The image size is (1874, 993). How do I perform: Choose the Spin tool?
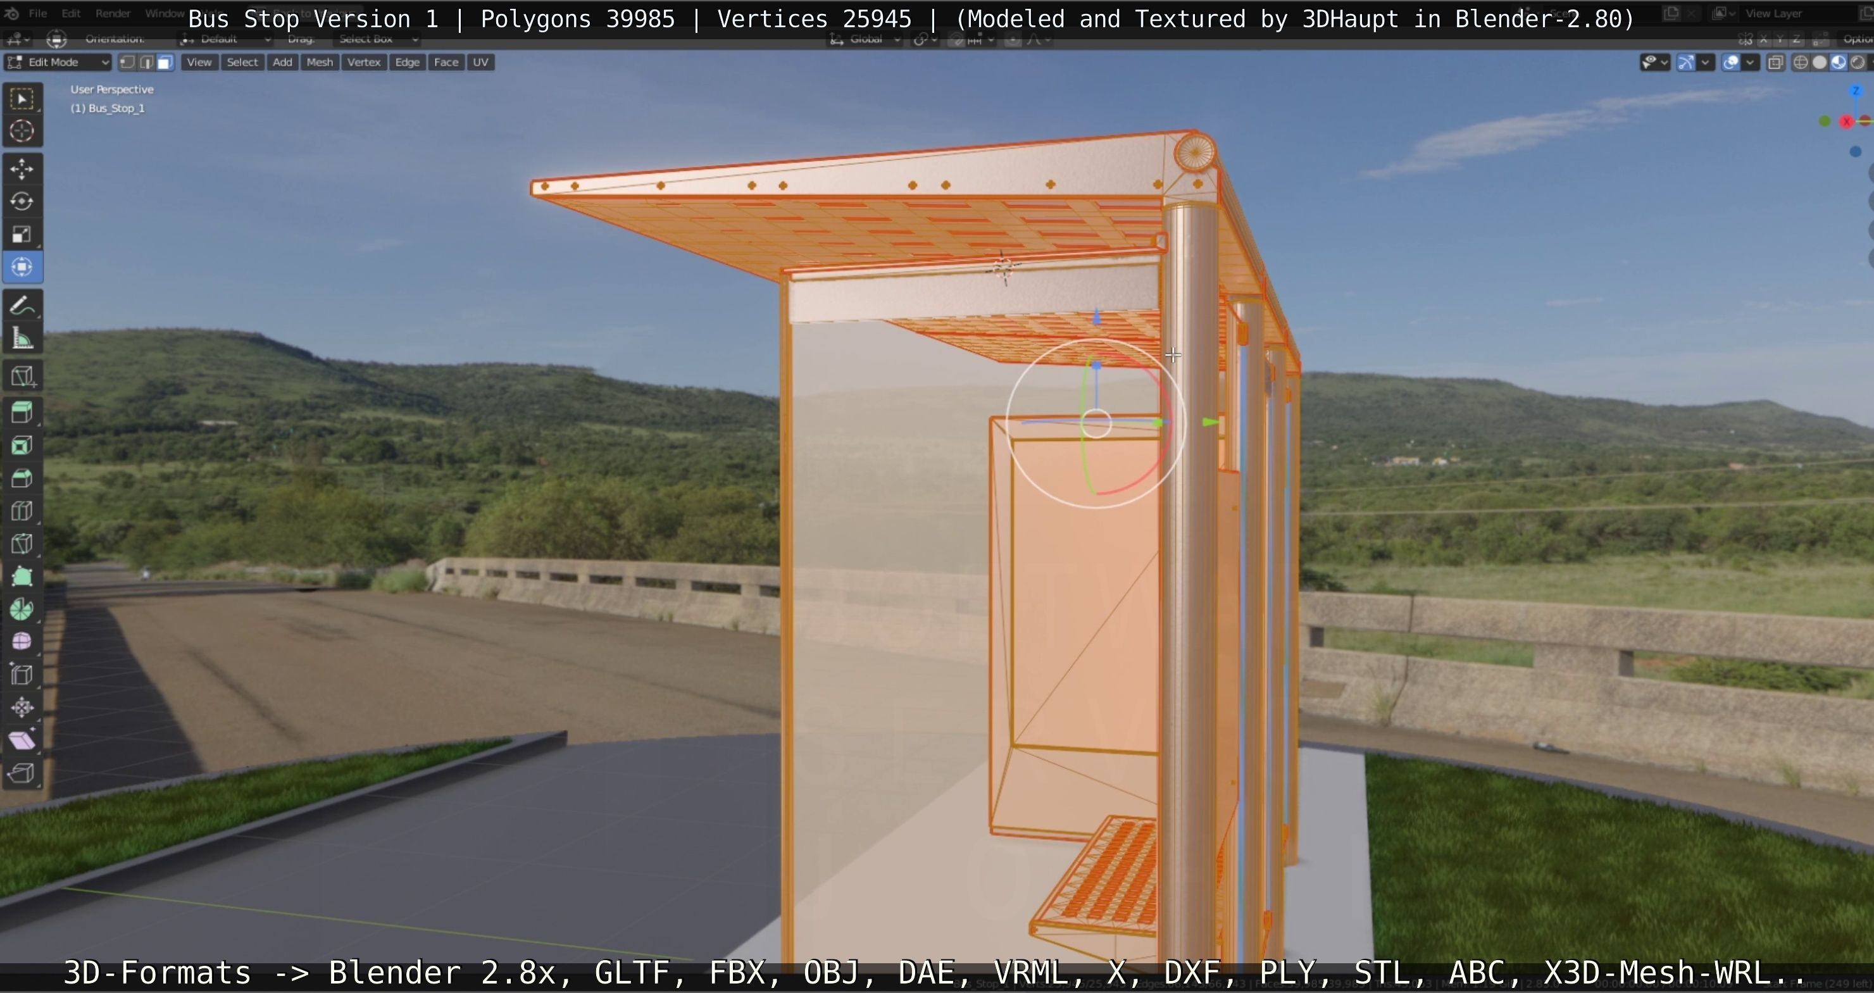22,609
